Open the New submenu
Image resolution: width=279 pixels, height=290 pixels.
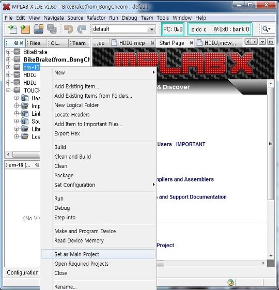(x=98, y=72)
